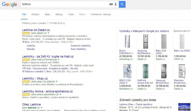This screenshot has height=111, width=191.
Task: Click OKAY.cz seller name
Action: tap(178, 59)
